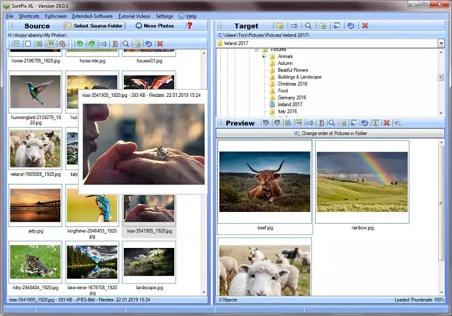Click the select-all checkmark icon in Source toolbar

16,44
